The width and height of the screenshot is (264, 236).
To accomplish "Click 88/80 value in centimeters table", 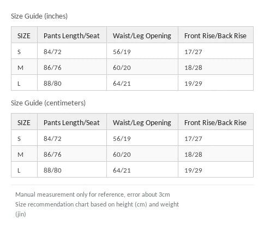I will click(52, 170).
